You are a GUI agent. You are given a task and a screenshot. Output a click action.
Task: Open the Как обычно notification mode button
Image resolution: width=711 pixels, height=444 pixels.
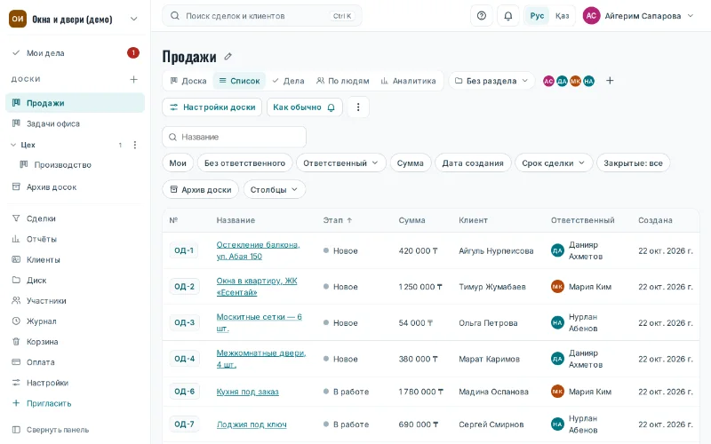(x=304, y=107)
